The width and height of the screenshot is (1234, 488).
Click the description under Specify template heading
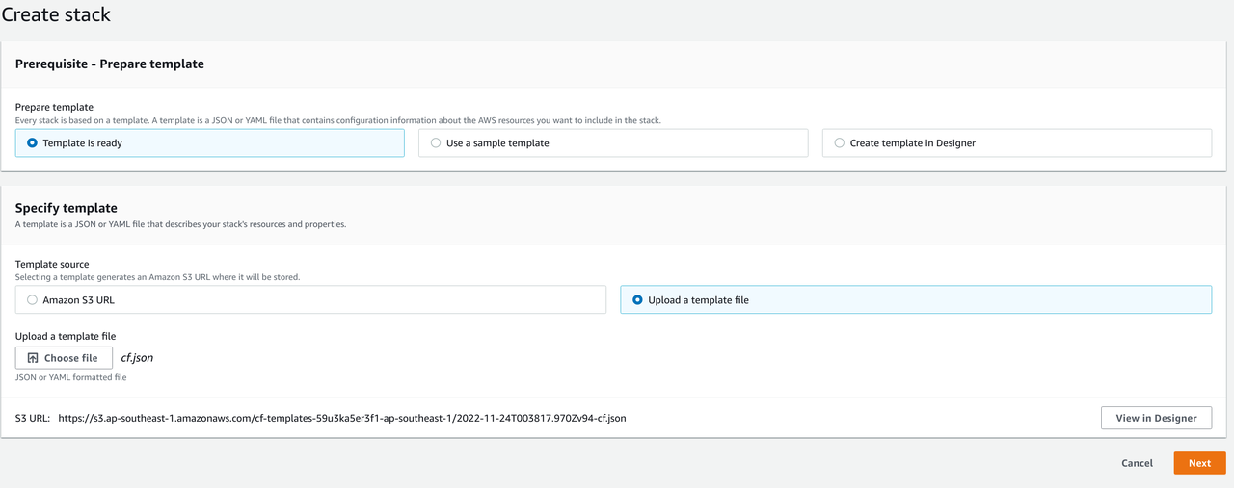pyautogui.click(x=180, y=224)
